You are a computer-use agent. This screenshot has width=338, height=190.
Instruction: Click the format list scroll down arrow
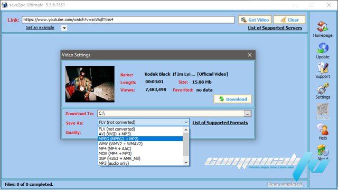point(186,163)
